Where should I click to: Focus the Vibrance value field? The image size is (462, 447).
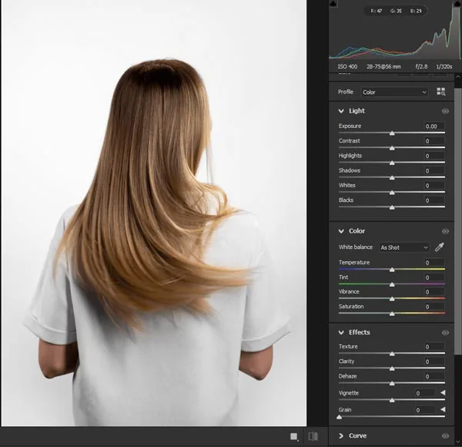click(x=434, y=292)
